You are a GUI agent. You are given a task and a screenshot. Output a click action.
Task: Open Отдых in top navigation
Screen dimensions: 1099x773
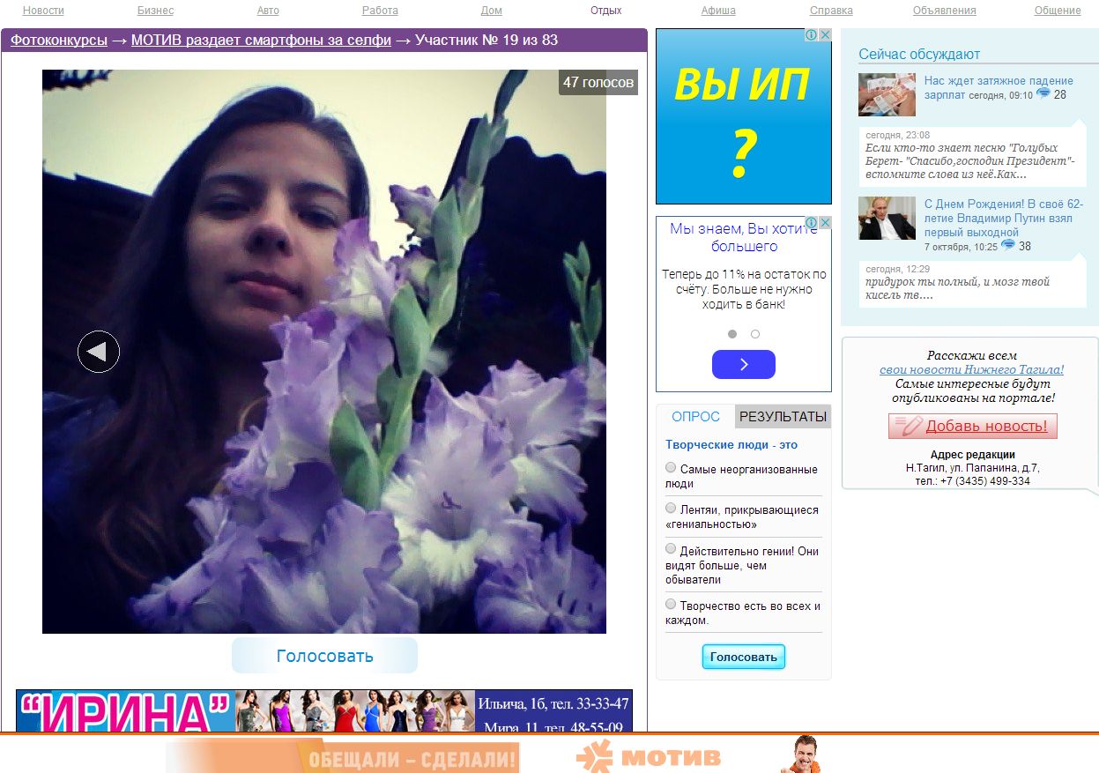click(606, 11)
